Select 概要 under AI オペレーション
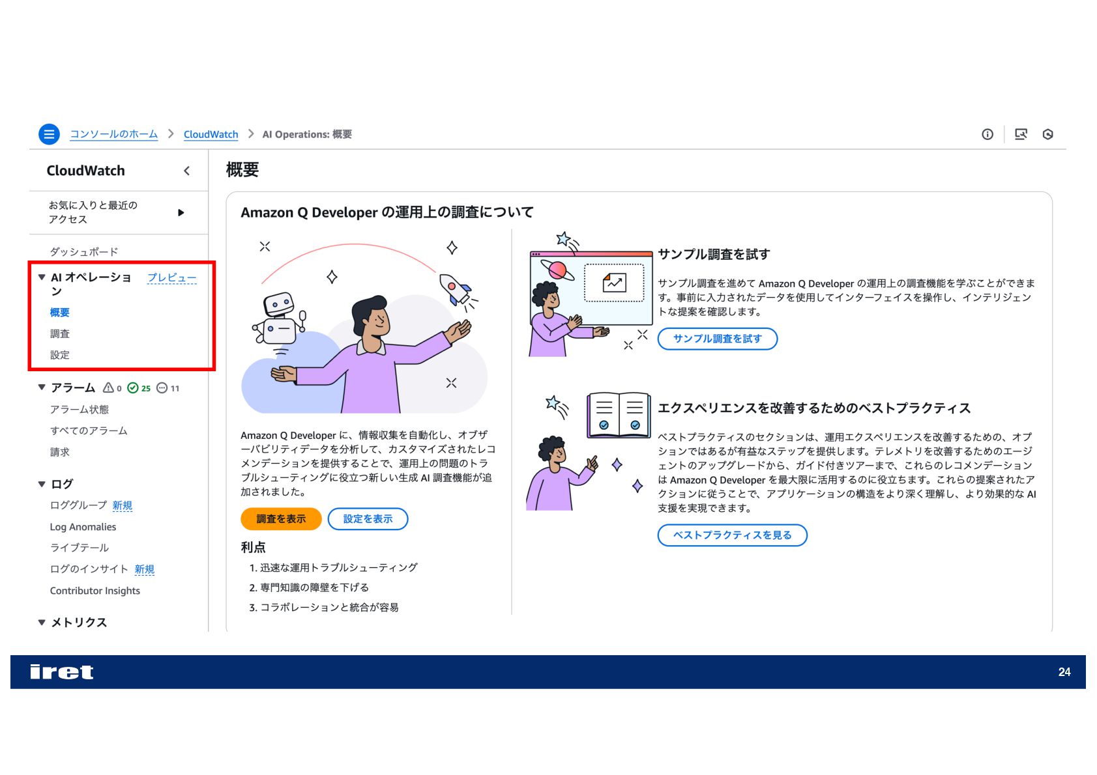Screen dimensions: 1097x775 60,313
